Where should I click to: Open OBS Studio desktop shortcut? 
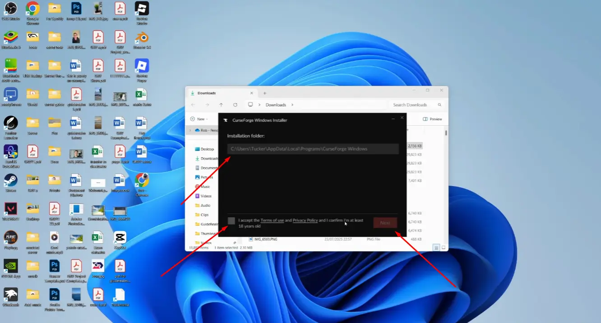tap(10, 11)
